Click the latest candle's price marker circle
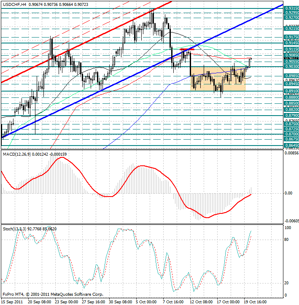The image size is (299, 305). tap(251, 59)
